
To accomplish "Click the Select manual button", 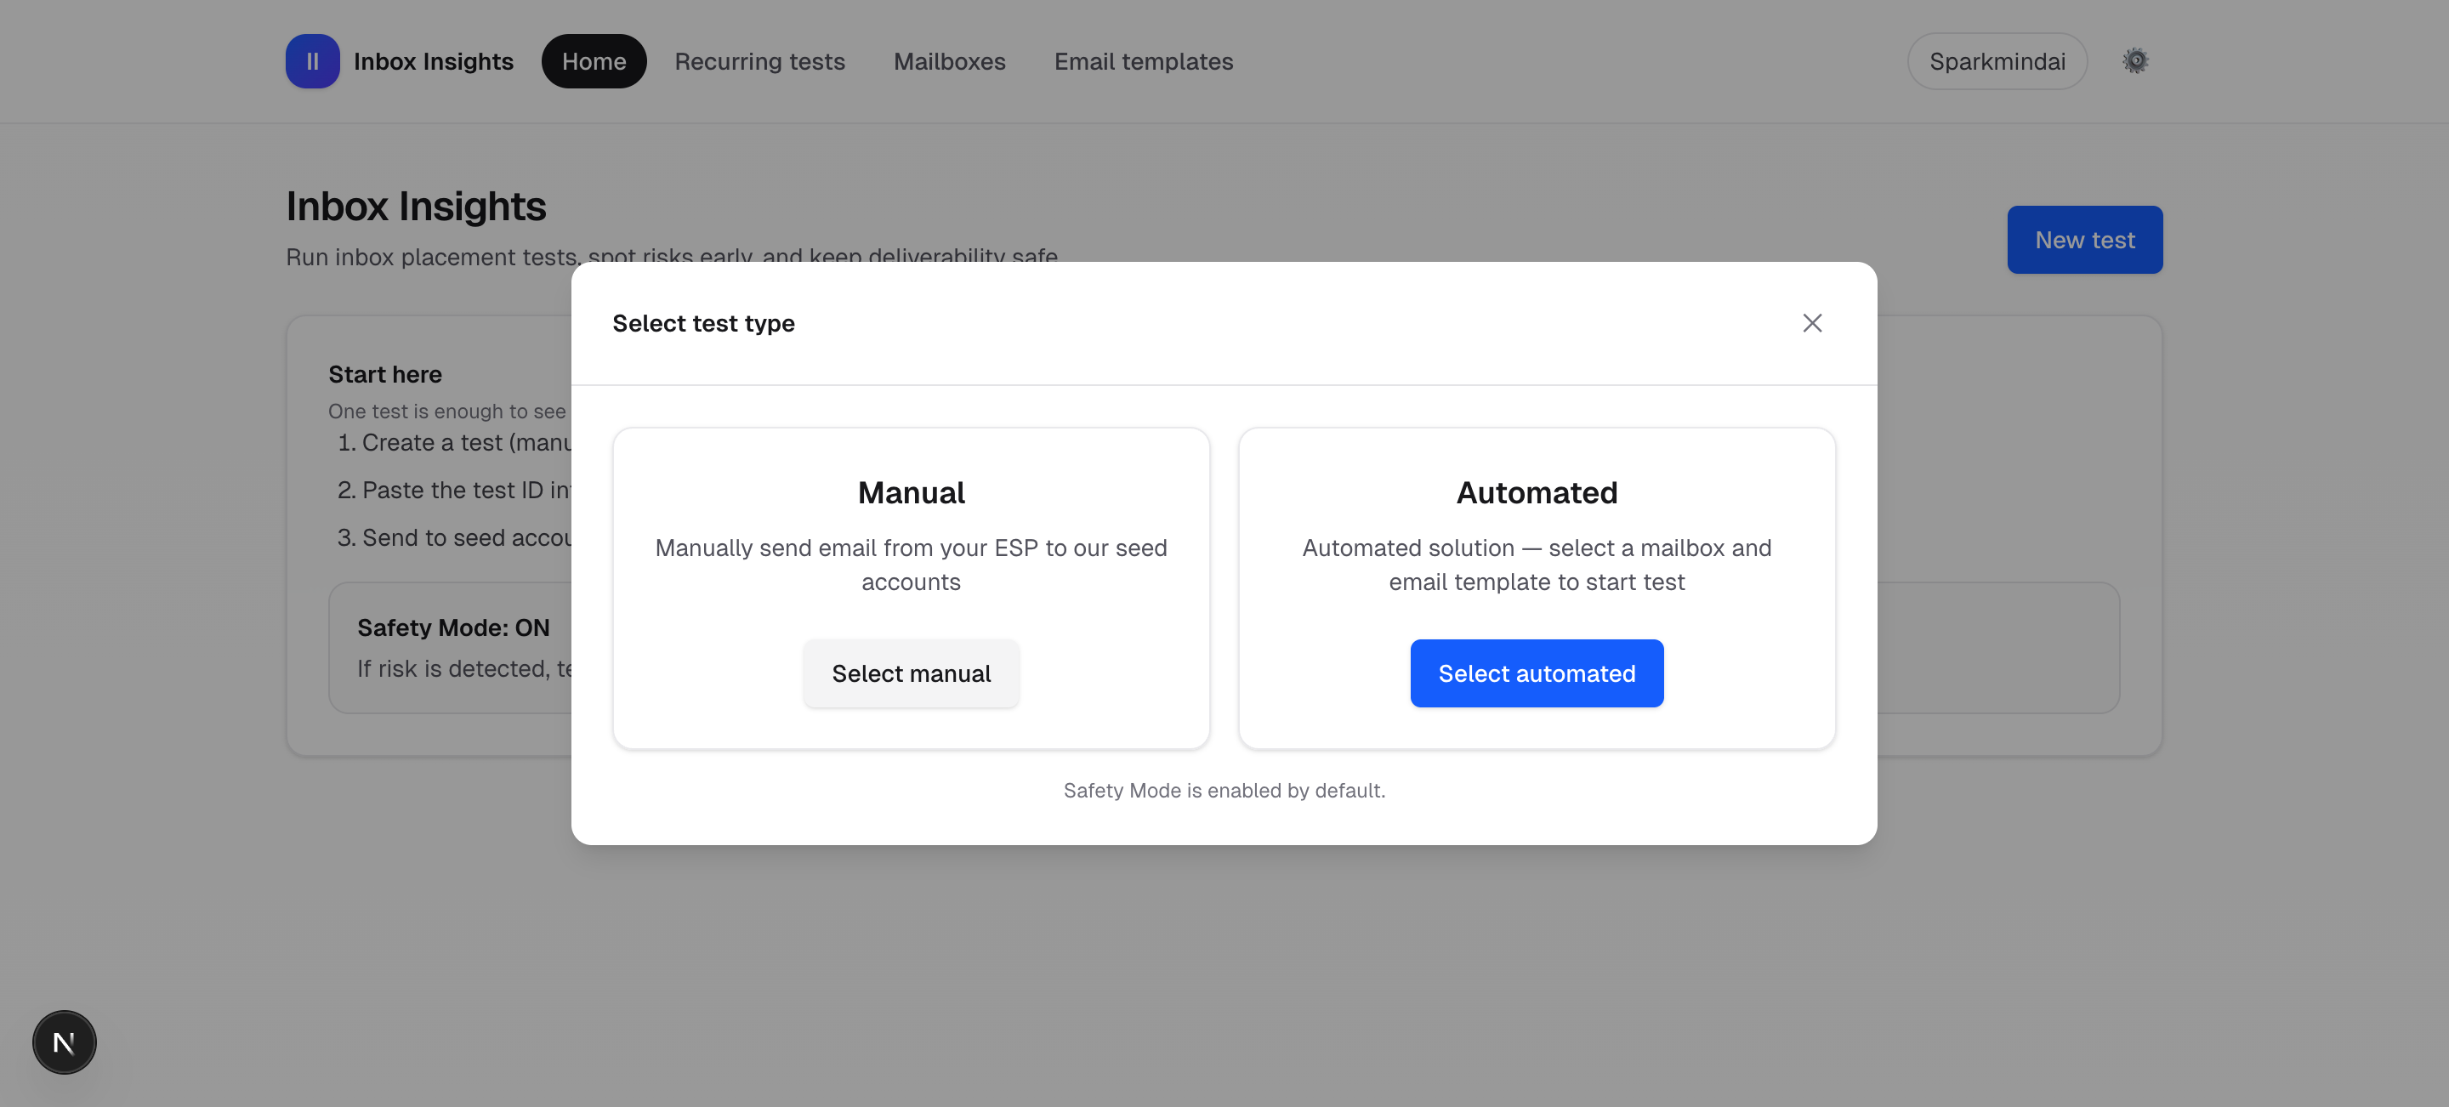I will [x=910, y=673].
